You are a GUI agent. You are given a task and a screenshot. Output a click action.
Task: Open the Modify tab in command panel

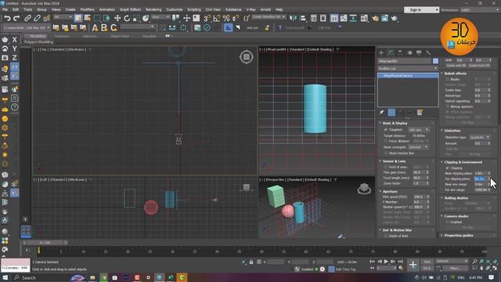click(x=391, y=52)
